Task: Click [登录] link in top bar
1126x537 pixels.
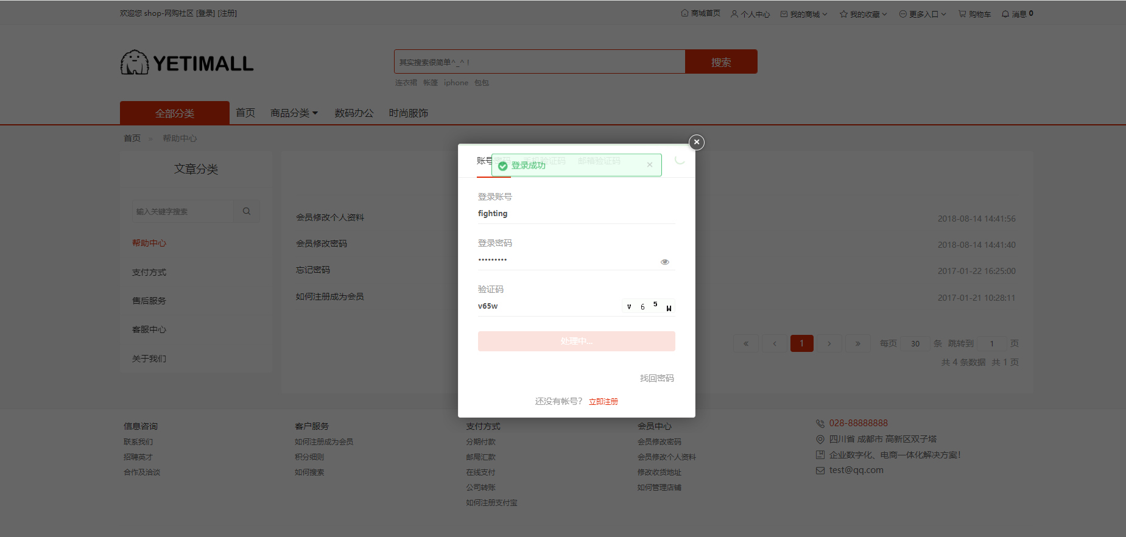Action: (x=205, y=13)
